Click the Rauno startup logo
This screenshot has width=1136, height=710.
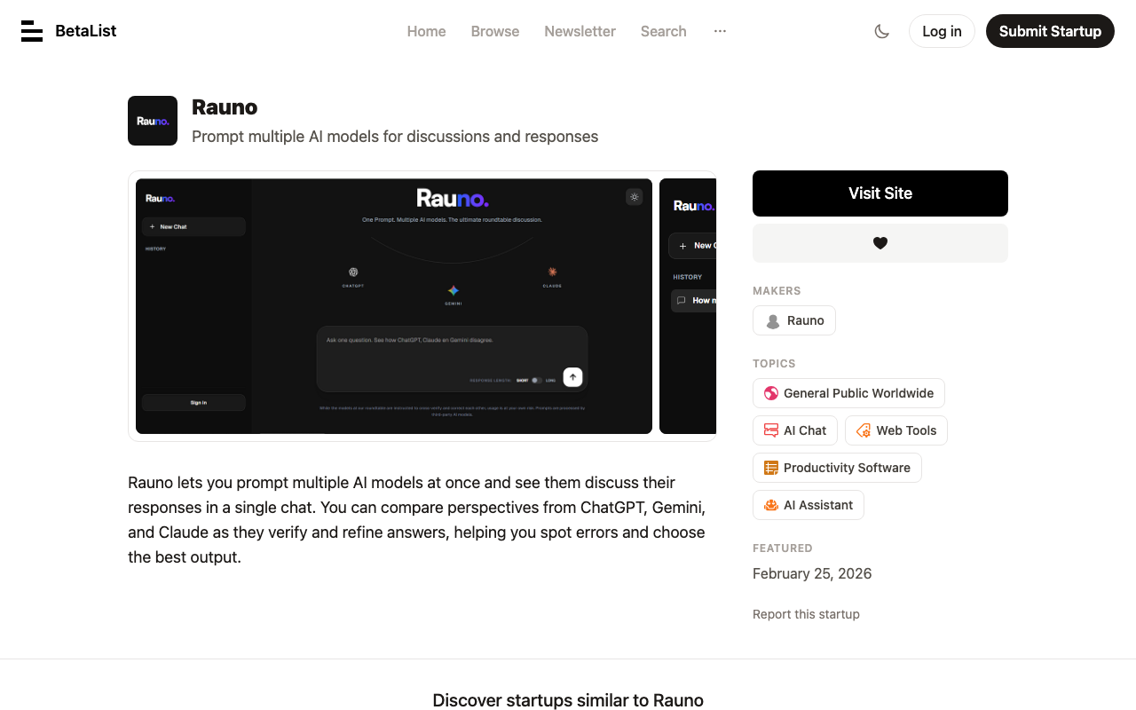[153, 121]
